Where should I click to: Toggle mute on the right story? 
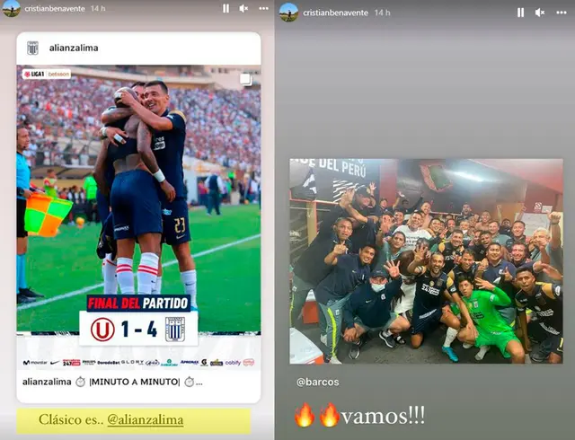click(540, 13)
